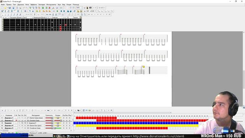Click volume slider of Дорожка 5
Image resolution: width=245 pixels, height=138 pixels.
(x=49, y=128)
